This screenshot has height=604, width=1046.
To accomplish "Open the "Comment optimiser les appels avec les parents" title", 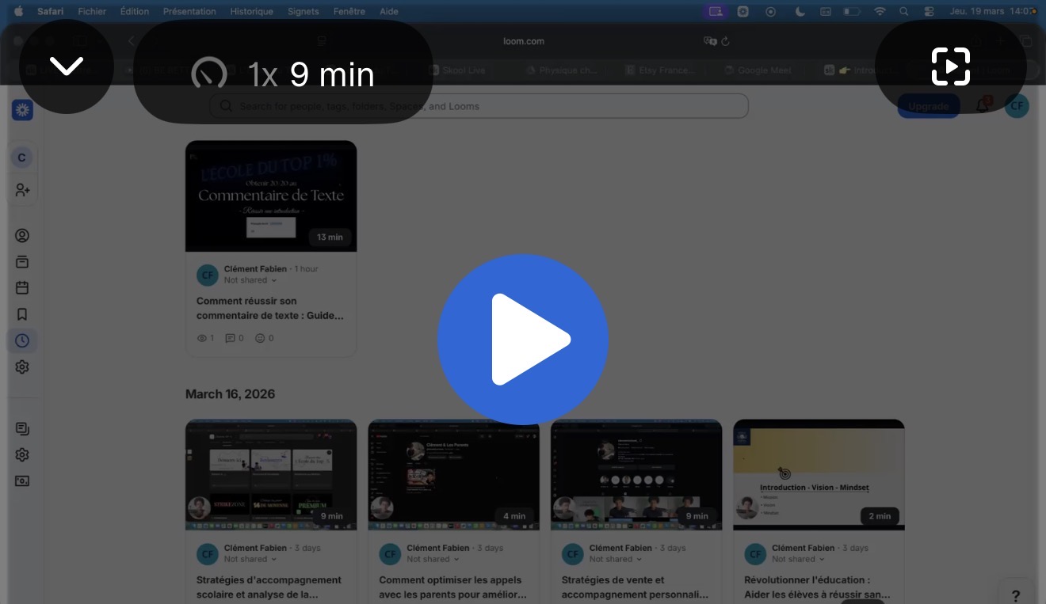I will [x=453, y=587].
